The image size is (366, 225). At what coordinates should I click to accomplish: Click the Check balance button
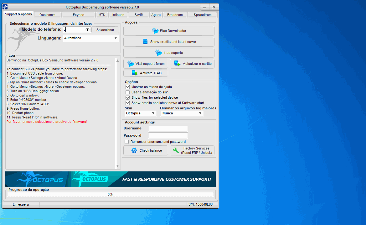pos(146,150)
